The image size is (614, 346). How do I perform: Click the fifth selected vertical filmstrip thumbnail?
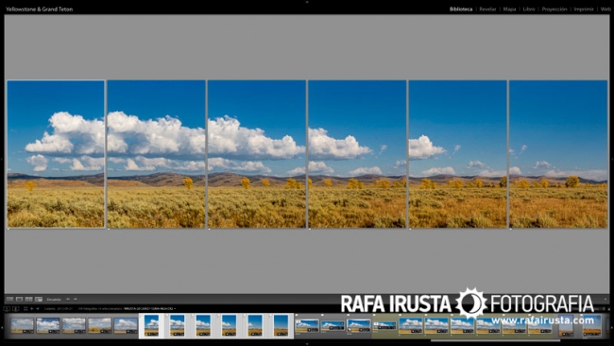coord(255,325)
